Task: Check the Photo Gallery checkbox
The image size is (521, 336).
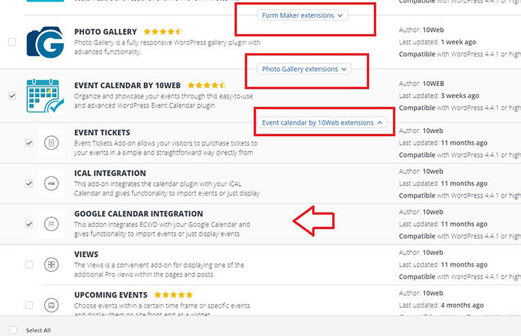Action: [x=12, y=42]
